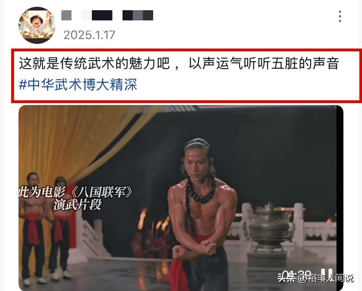Click the black strip on video's right edge
The height and width of the screenshot is (291, 362).
(340, 198)
